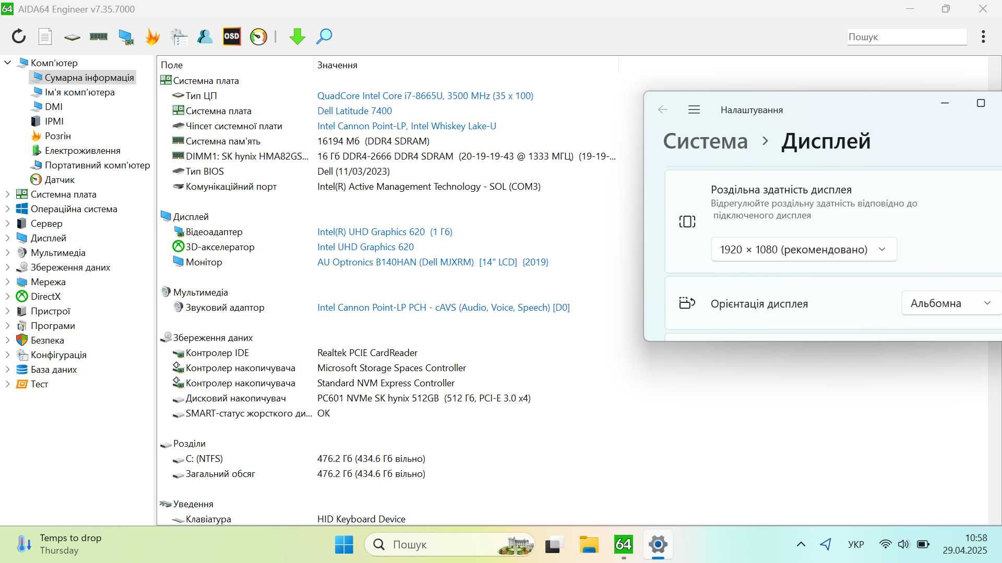Screen dimensions: 1002x563
Task: Open the CPUID panel toolbar icon
Action: (x=179, y=36)
